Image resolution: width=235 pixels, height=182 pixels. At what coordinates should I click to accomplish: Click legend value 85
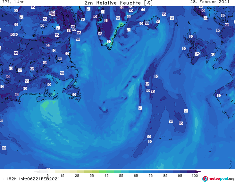[165, 175]
